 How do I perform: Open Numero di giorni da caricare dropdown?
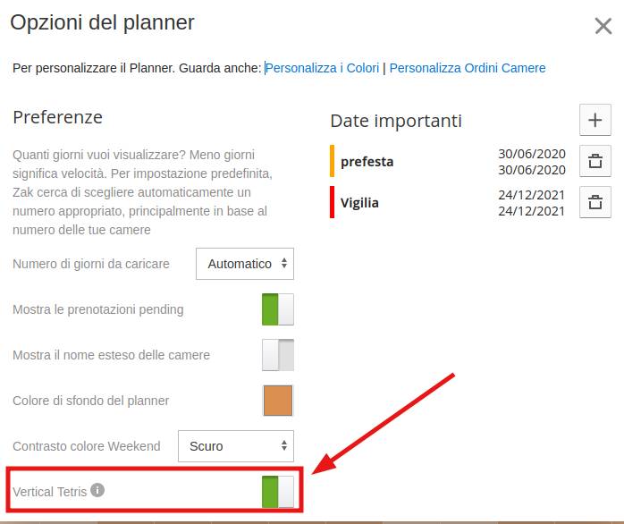[x=245, y=264]
